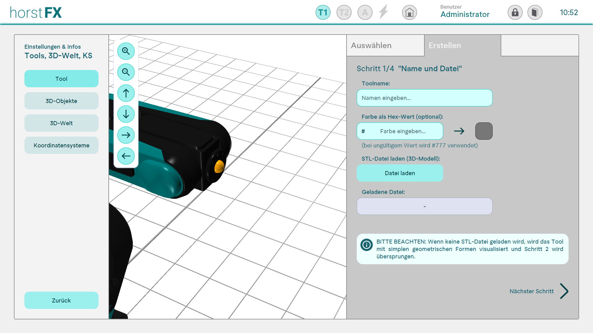Apply hex color with arrow button
This screenshot has width=593, height=333.
[x=459, y=131]
